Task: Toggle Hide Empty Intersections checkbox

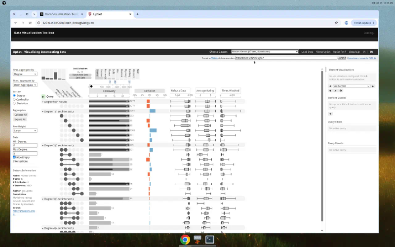Action: pos(14,157)
